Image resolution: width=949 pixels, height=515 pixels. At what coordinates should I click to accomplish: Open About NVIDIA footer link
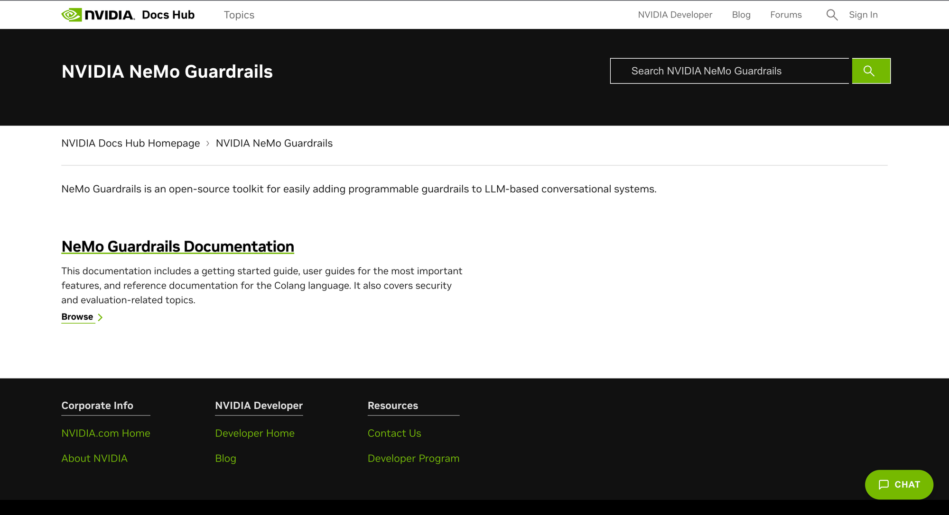tap(94, 458)
